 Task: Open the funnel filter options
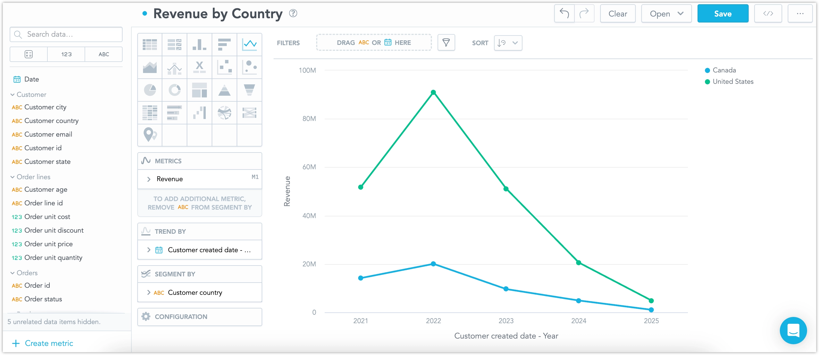point(446,42)
